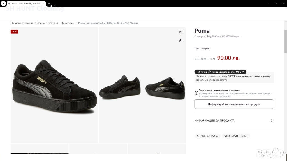
Task: Add shoe to favorites with heart icon
Action: pos(180,32)
